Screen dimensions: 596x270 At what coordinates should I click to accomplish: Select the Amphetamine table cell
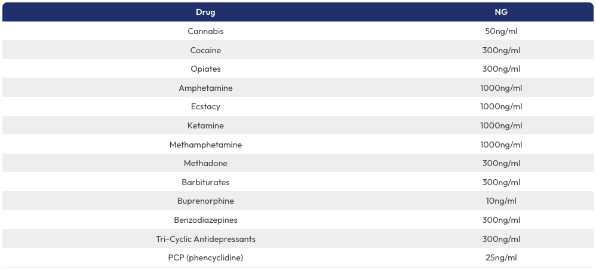coord(205,88)
